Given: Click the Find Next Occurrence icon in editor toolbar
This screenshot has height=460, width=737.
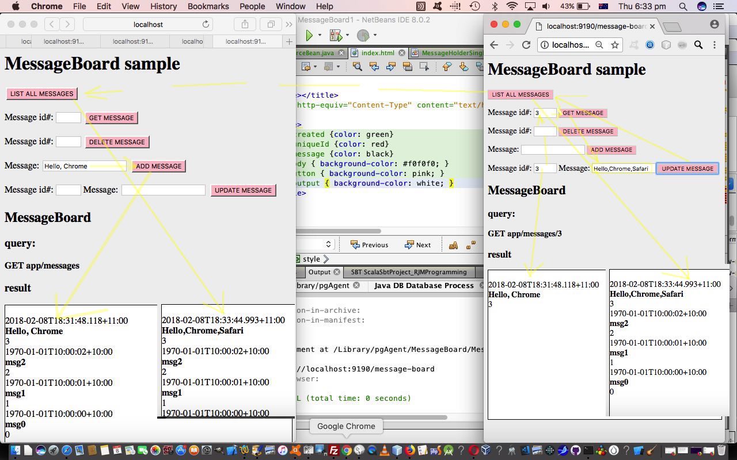Looking at the screenshot, I should point(391,67).
